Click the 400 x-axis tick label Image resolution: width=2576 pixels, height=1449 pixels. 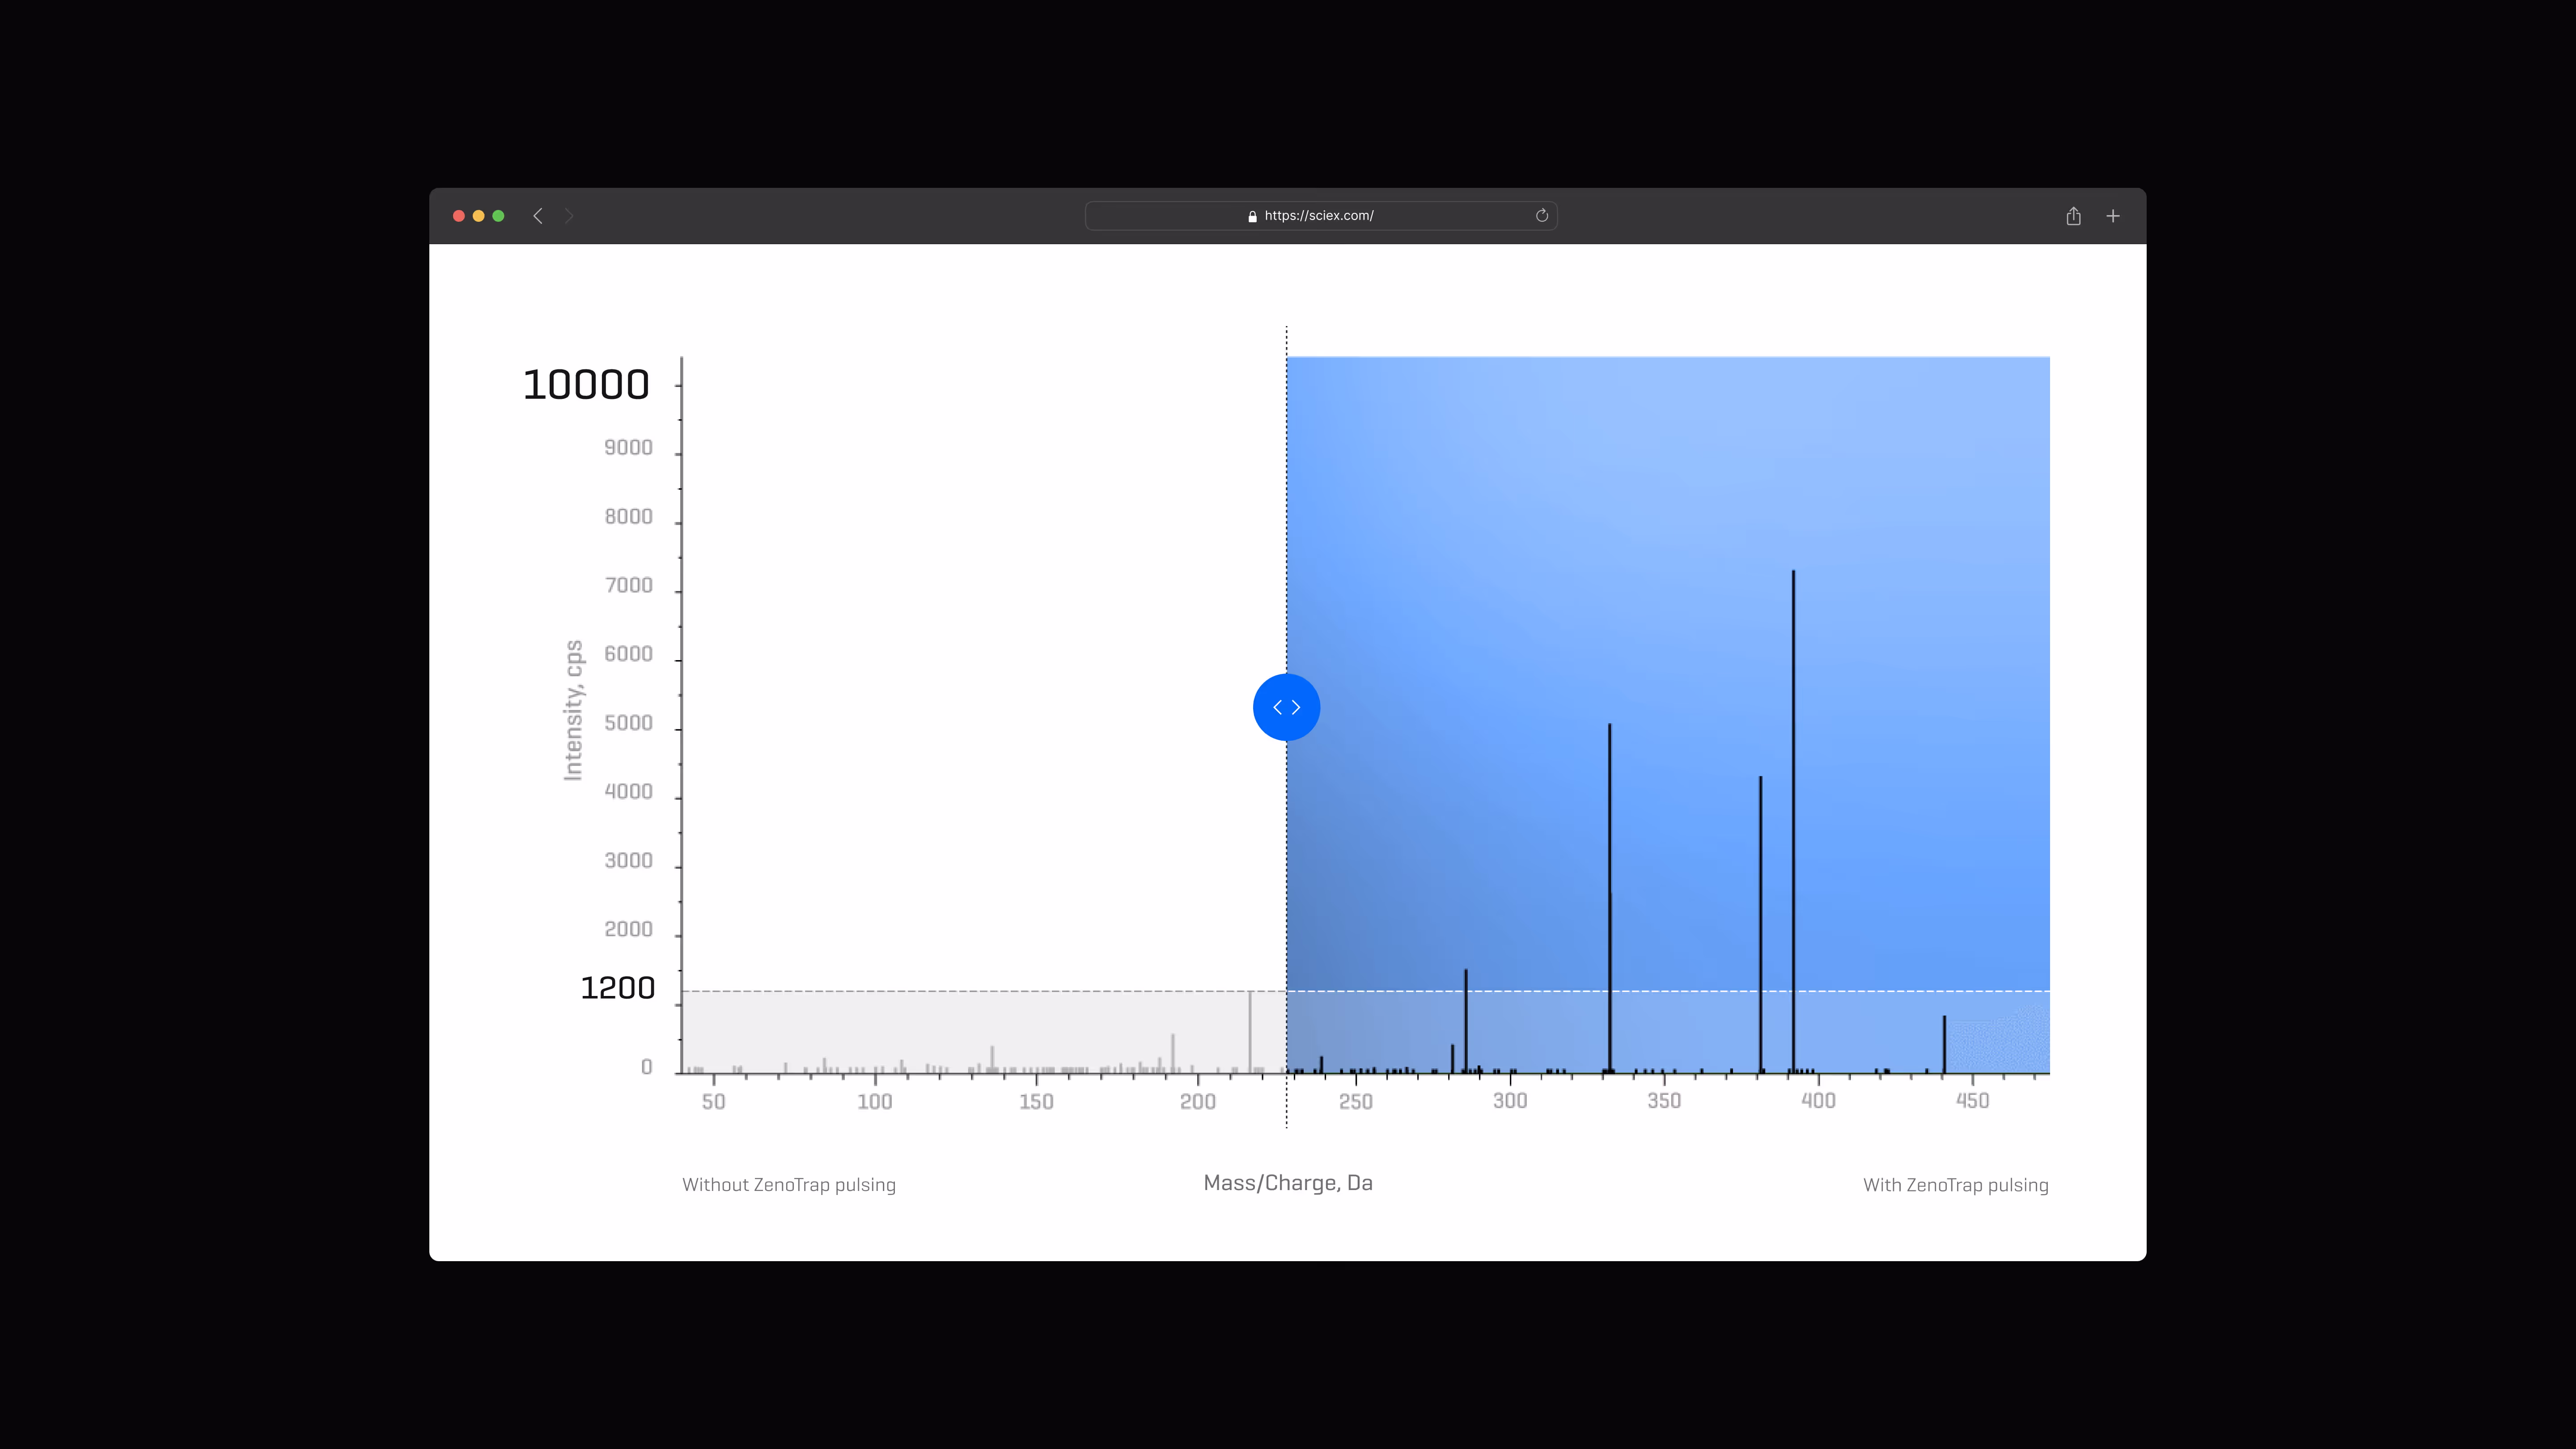point(1818,1101)
